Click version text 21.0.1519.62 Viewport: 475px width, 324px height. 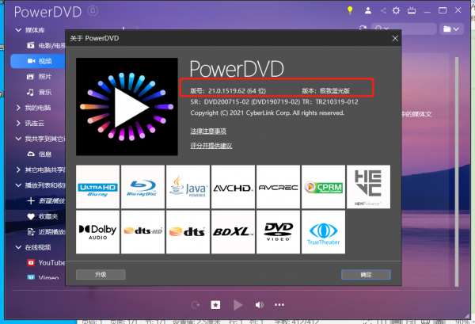pyautogui.click(x=228, y=90)
